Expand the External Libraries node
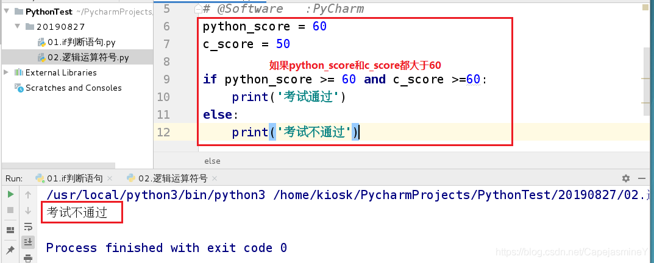Image resolution: width=654 pixels, height=263 pixels. pyautogui.click(x=6, y=72)
